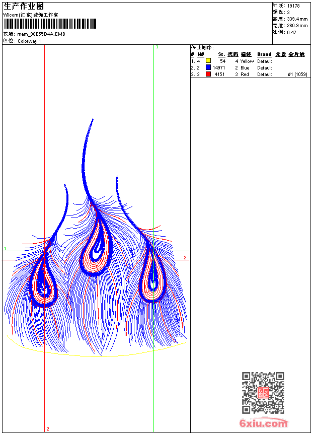312x433 pixels.
Task: Open the 6xiu.com watermark link
Action: tap(263, 423)
